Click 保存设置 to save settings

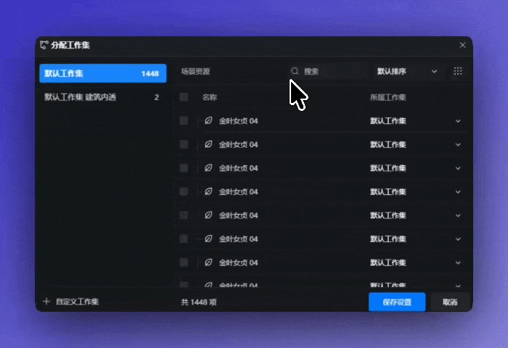point(397,302)
